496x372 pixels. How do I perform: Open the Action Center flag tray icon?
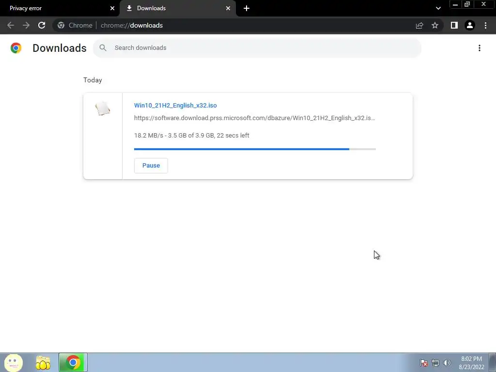pos(424,363)
